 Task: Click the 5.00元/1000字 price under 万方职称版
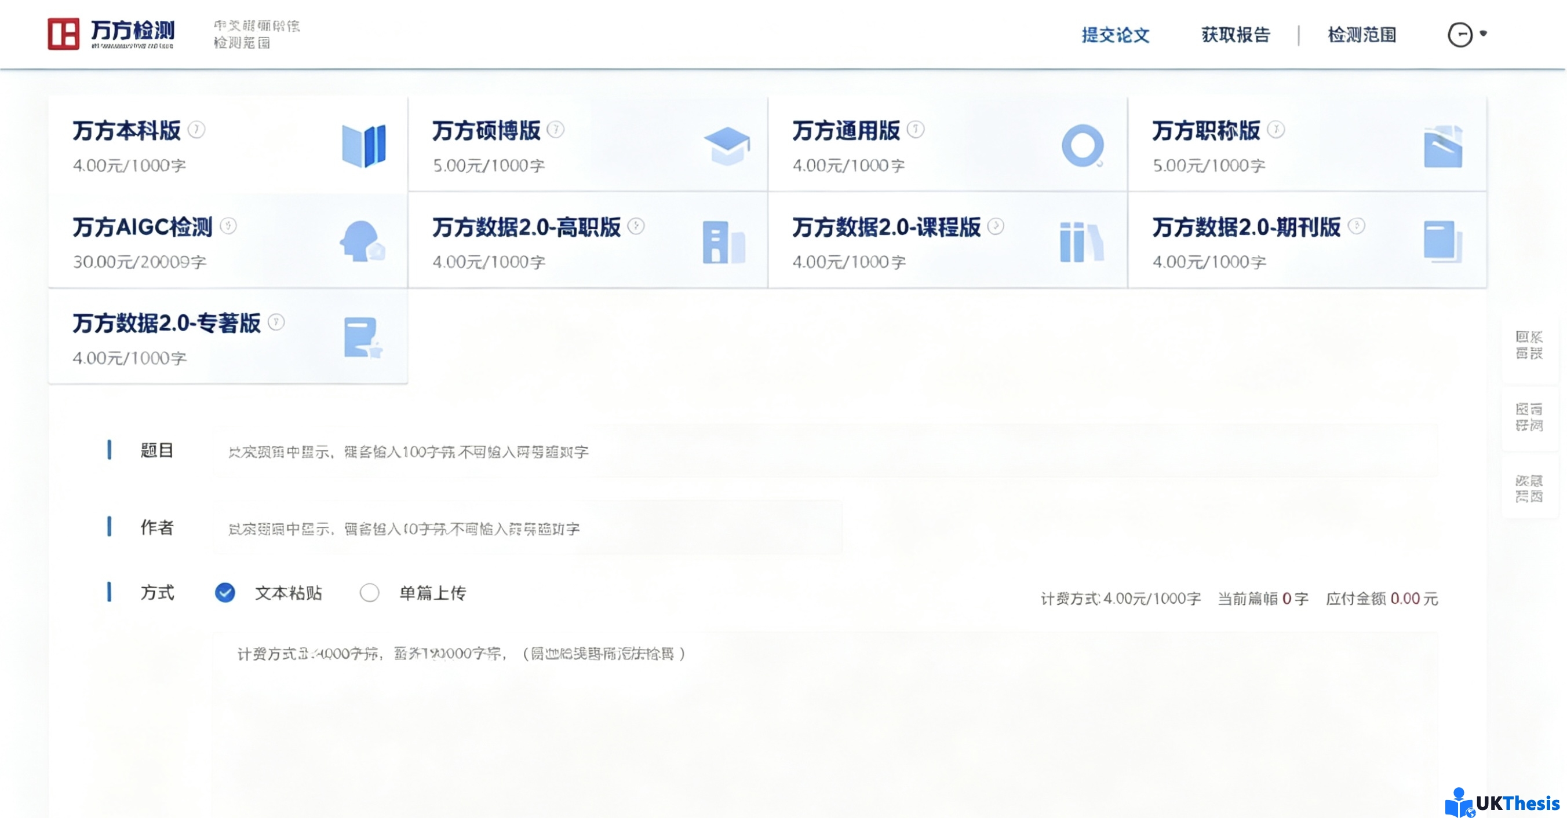[x=1209, y=166]
